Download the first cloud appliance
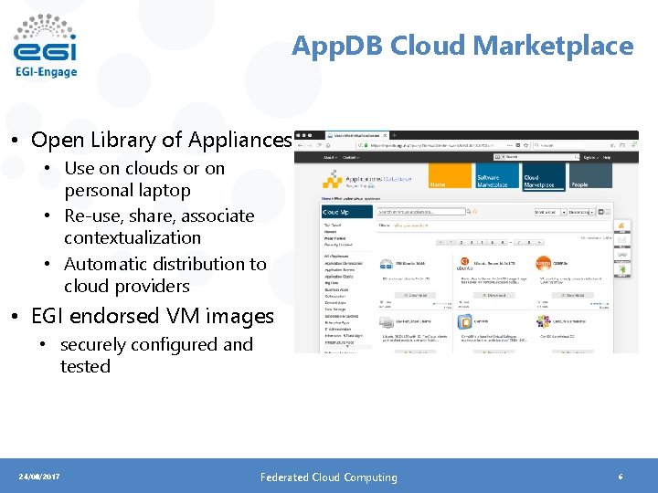Viewport: 658px width, 493px height. point(416,295)
